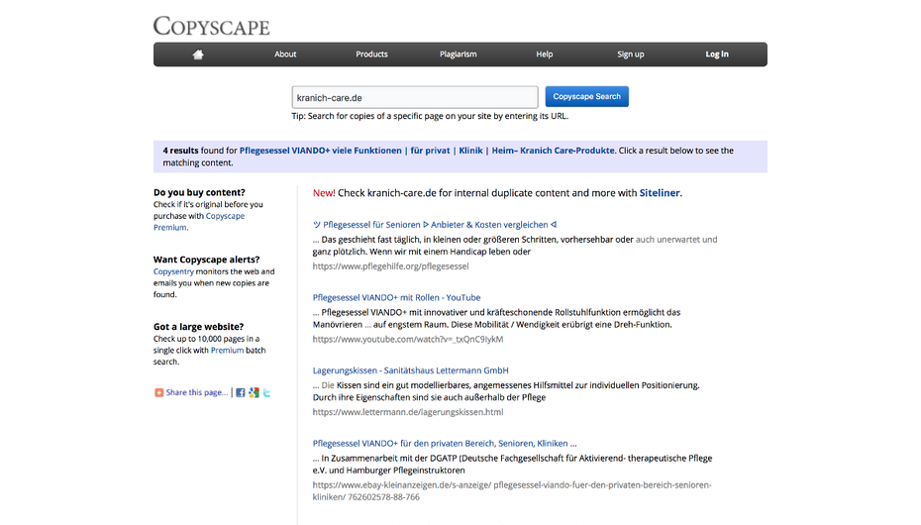This screenshot has height=525, width=921.
Task: Click the 'Got a large website?' heading
Action: point(198,326)
